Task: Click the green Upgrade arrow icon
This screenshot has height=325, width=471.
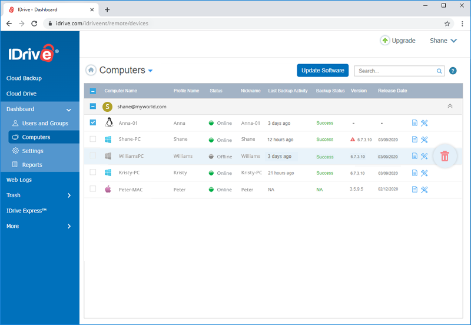Action: tap(385, 40)
